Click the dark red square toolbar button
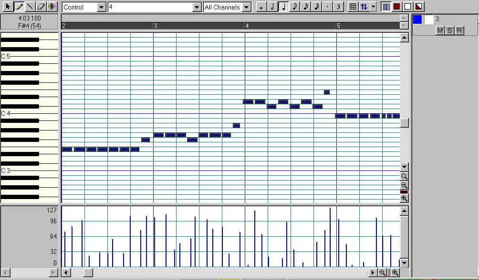Screen dimensions: 479x280 pyautogui.click(x=397, y=7)
